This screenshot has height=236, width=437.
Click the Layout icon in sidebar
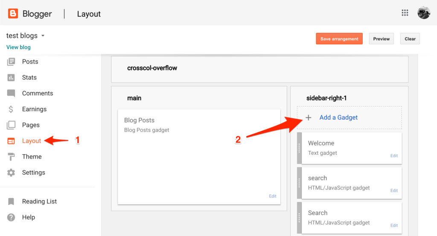click(x=11, y=141)
